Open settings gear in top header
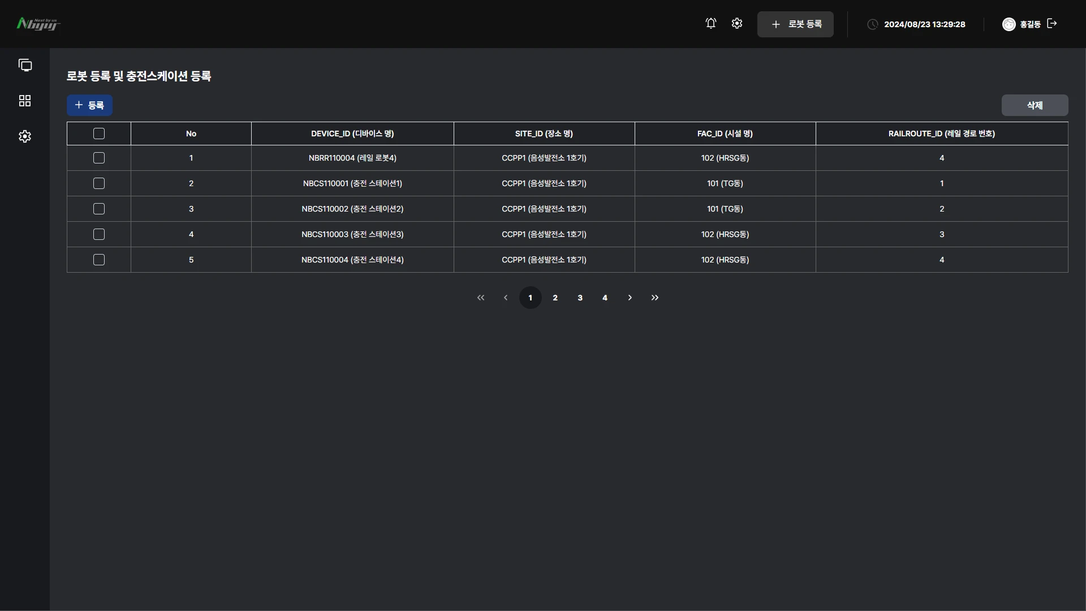 pyautogui.click(x=736, y=23)
